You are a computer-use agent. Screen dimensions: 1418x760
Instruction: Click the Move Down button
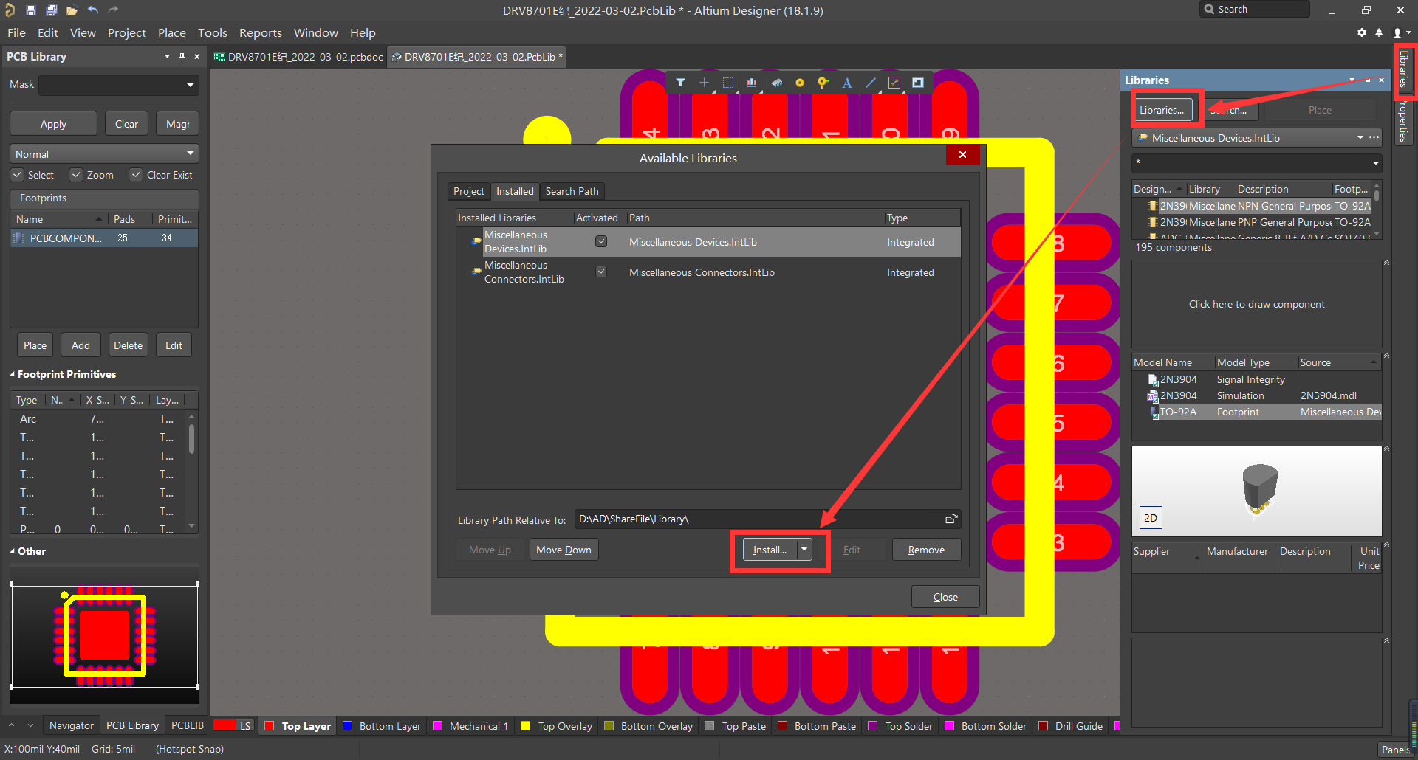click(x=563, y=549)
